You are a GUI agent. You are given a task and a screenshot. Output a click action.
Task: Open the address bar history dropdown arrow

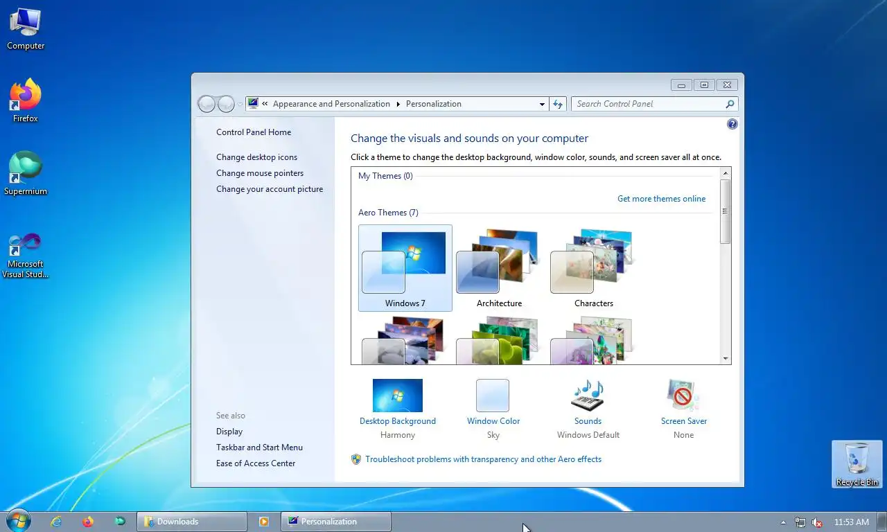tap(542, 104)
